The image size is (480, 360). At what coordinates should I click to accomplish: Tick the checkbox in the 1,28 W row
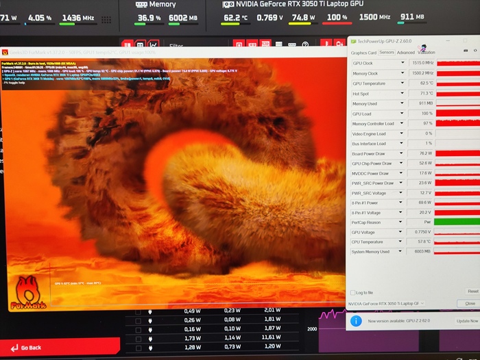(x=138, y=348)
